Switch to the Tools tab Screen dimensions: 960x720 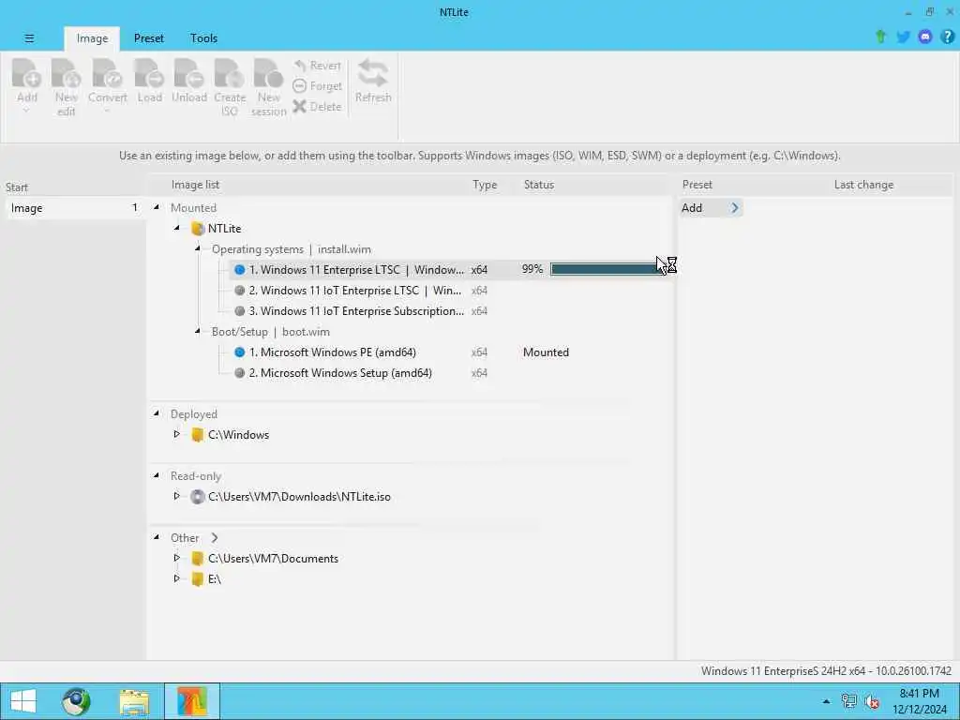click(x=203, y=38)
